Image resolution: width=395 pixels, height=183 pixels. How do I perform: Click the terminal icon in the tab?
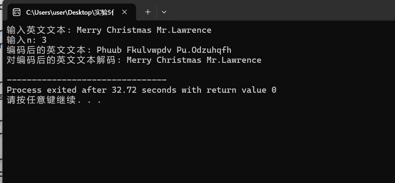coord(16,12)
